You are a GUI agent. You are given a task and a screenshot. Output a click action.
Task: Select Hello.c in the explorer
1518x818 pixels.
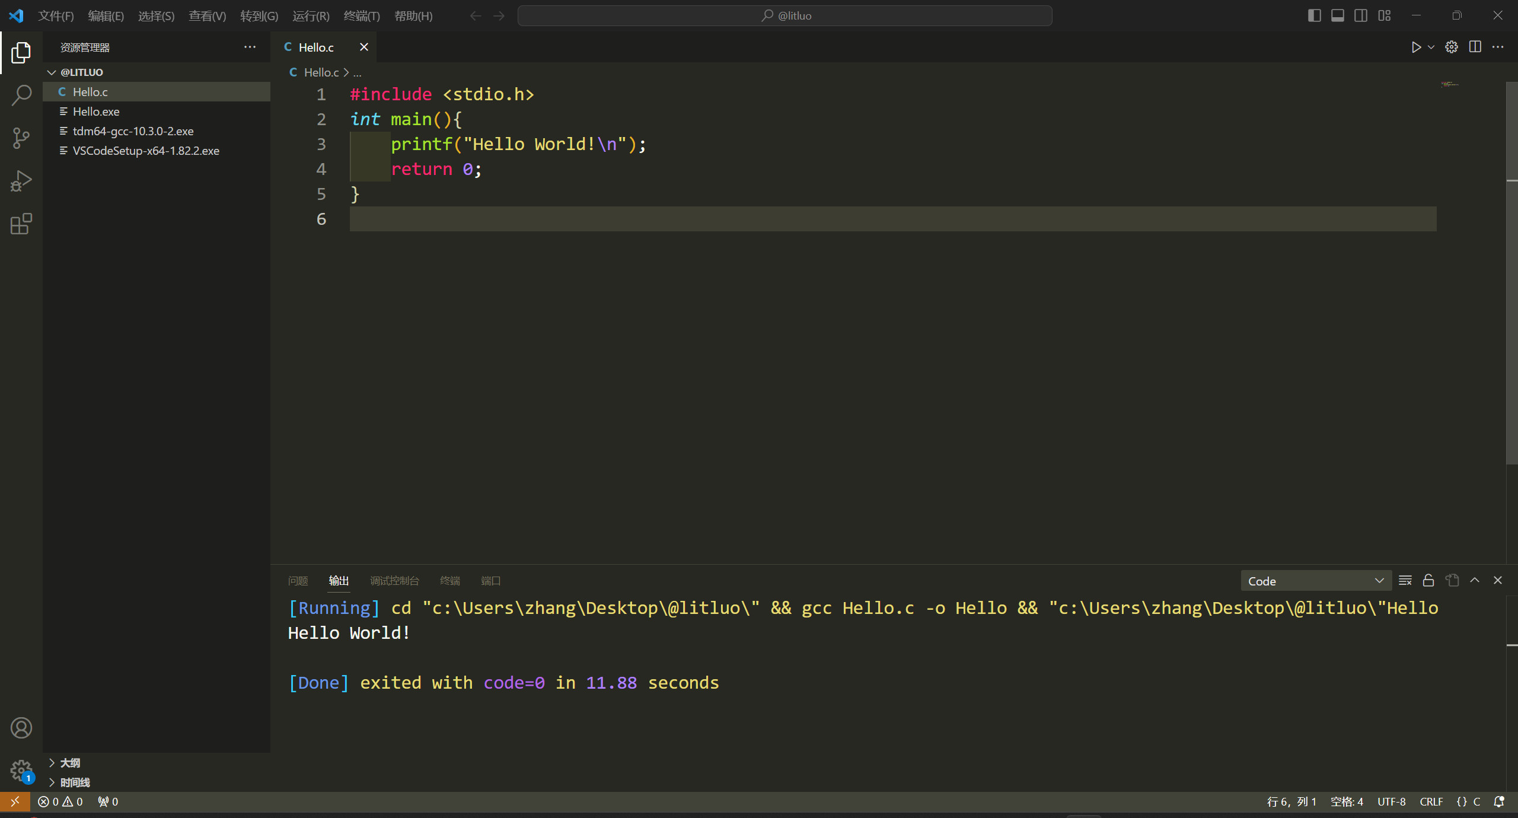[x=157, y=92]
